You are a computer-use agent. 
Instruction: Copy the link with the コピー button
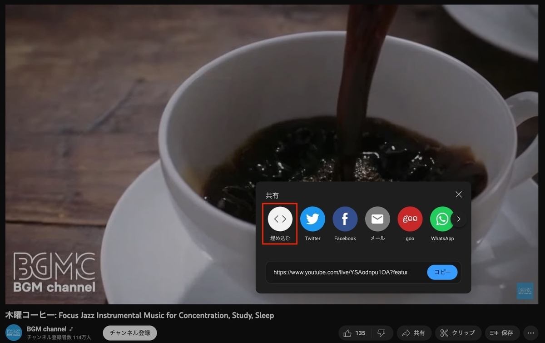(x=442, y=272)
